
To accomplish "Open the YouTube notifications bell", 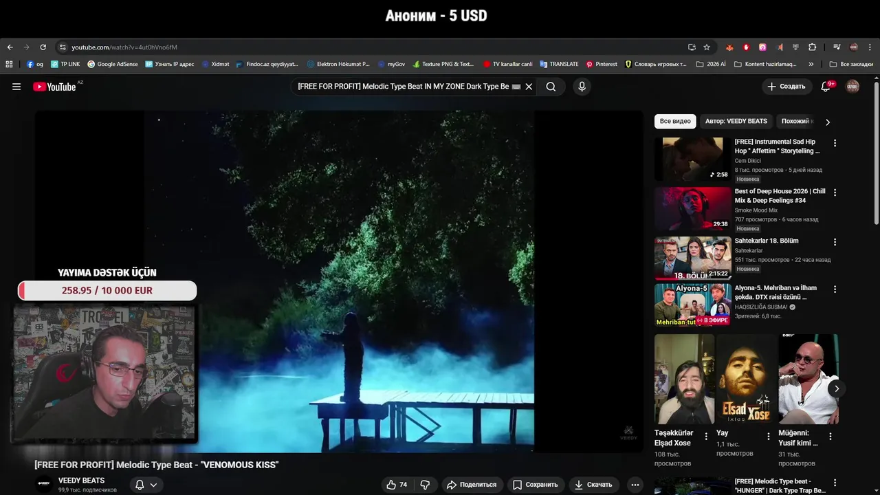I will (826, 87).
